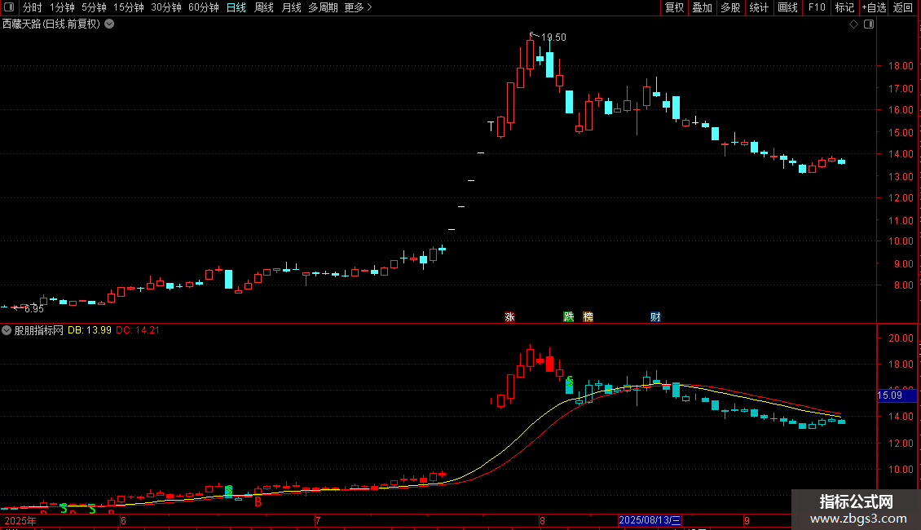This screenshot has height=530, width=921.
Task: Open the 多周期 multi-period view
Action: (x=323, y=7)
